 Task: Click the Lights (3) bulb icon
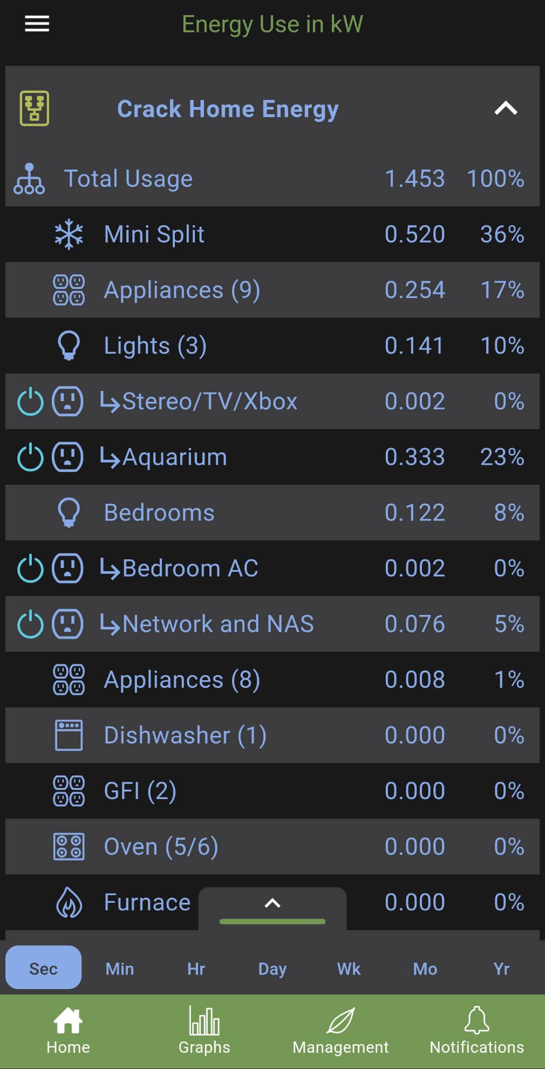pyautogui.click(x=69, y=346)
